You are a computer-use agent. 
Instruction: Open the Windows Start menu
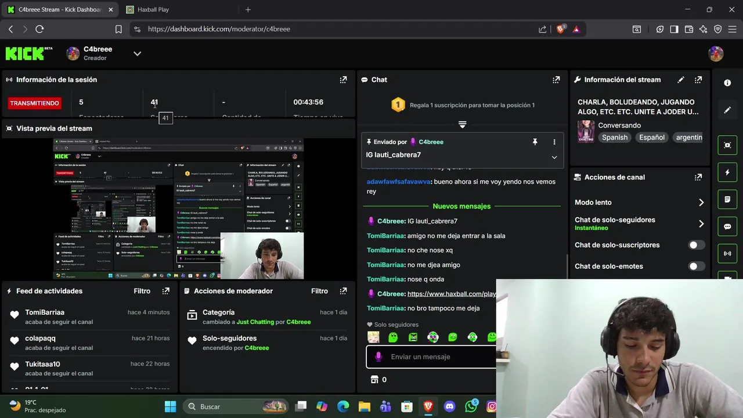[x=170, y=406]
